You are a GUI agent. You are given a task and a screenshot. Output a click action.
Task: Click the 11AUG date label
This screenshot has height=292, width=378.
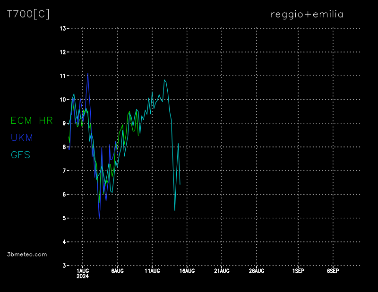pyautogui.click(x=152, y=271)
